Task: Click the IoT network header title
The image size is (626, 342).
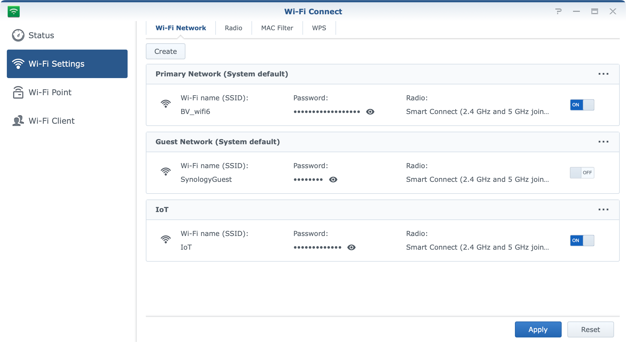Action: pyautogui.click(x=162, y=209)
